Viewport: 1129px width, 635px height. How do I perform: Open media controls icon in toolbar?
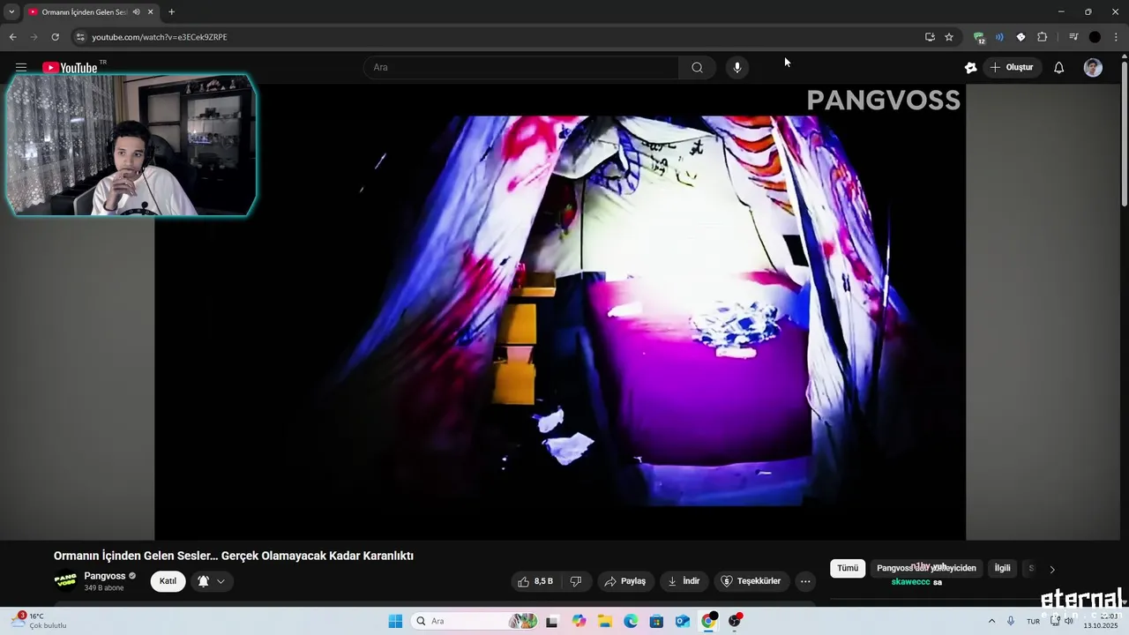click(1073, 37)
